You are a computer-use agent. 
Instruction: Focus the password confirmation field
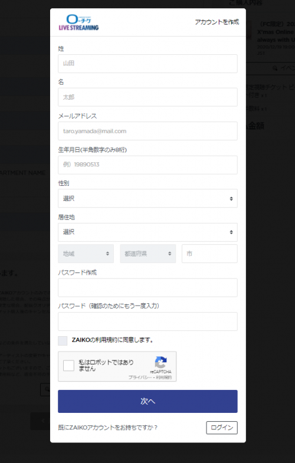pos(147,321)
